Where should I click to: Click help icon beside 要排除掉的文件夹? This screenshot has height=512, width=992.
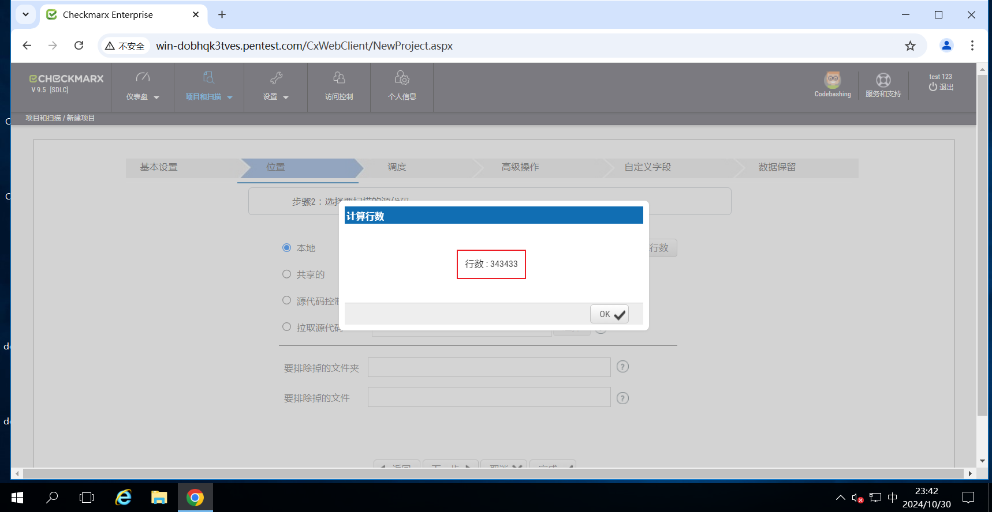point(622,367)
